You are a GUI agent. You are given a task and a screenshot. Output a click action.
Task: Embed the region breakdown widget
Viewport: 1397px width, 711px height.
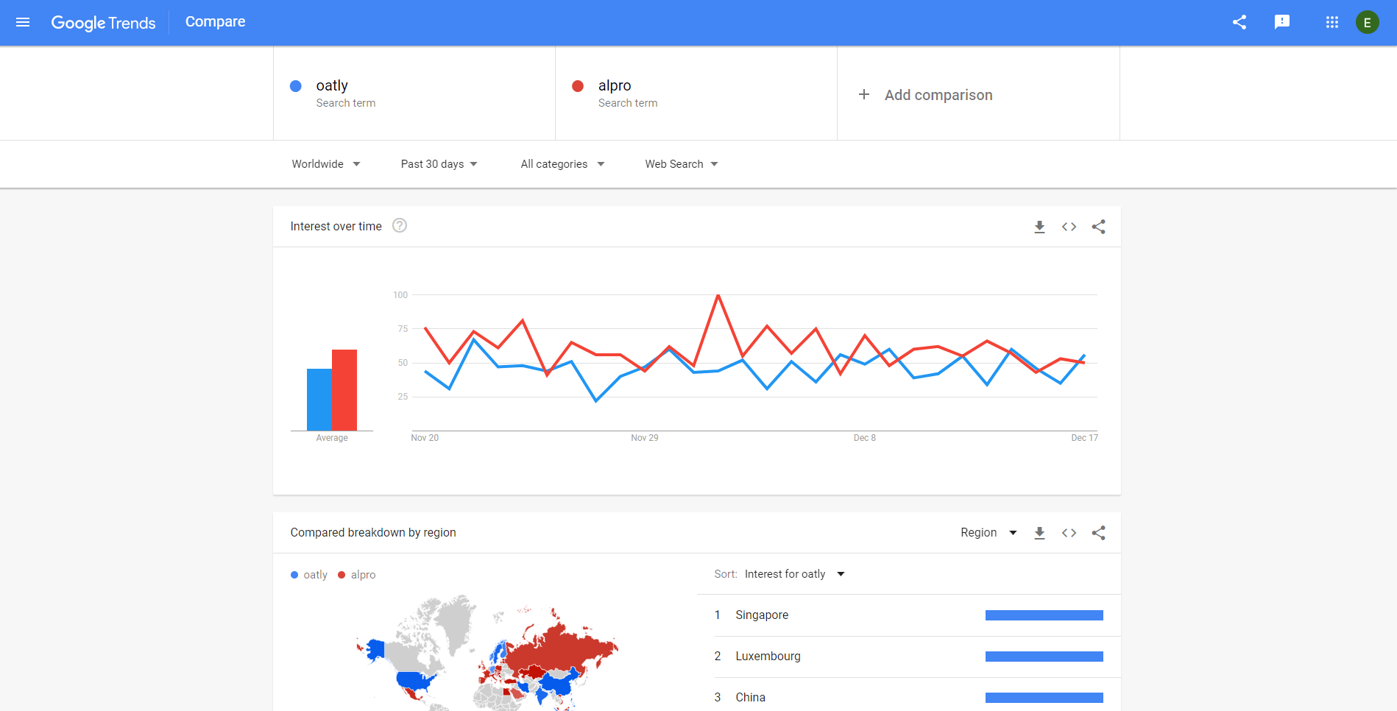pyautogui.click(x=1069, y=533)
